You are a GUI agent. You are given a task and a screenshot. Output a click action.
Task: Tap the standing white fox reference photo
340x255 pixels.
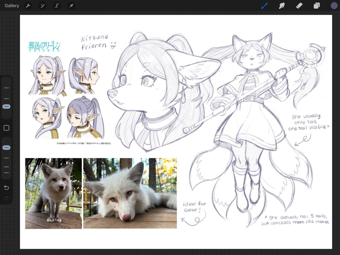click(53, 193)
